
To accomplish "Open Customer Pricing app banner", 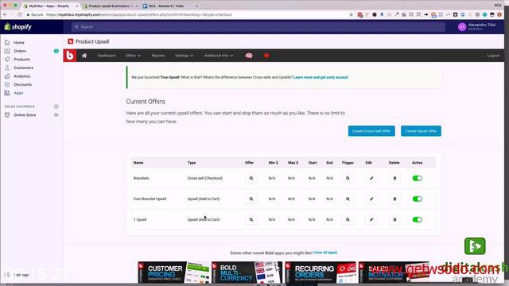I will coord(173,272).
